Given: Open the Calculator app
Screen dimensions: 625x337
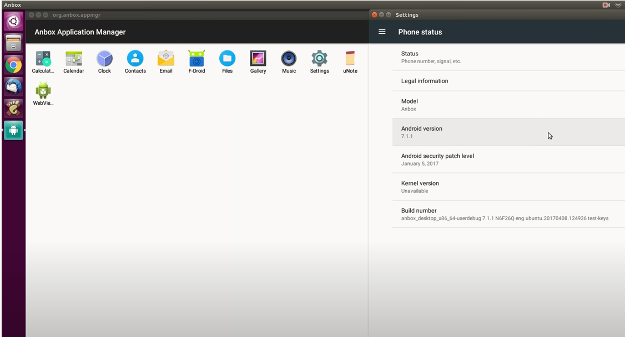Looking at the screenshot, I should (x=43, y=59).
